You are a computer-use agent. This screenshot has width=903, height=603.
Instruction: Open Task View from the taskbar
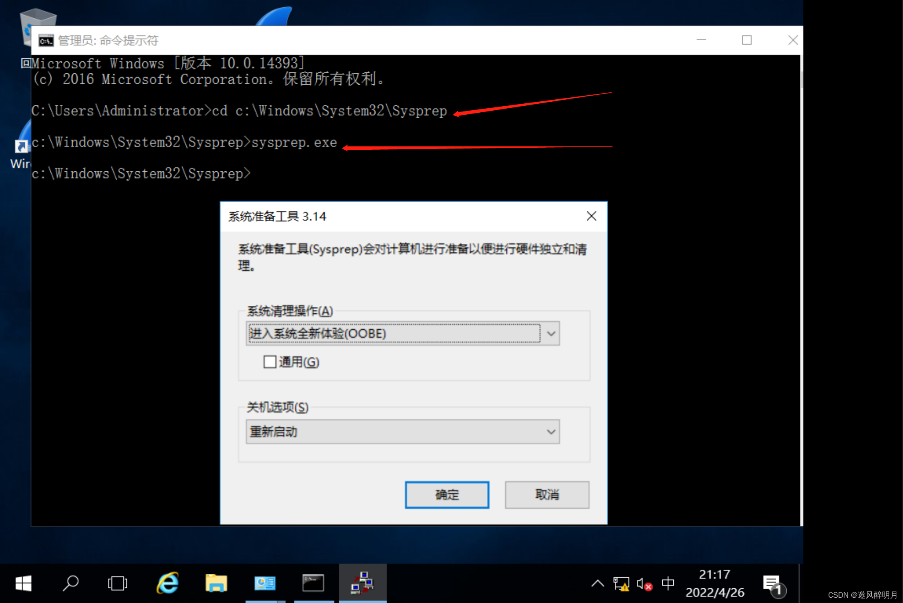coord(117,583)
